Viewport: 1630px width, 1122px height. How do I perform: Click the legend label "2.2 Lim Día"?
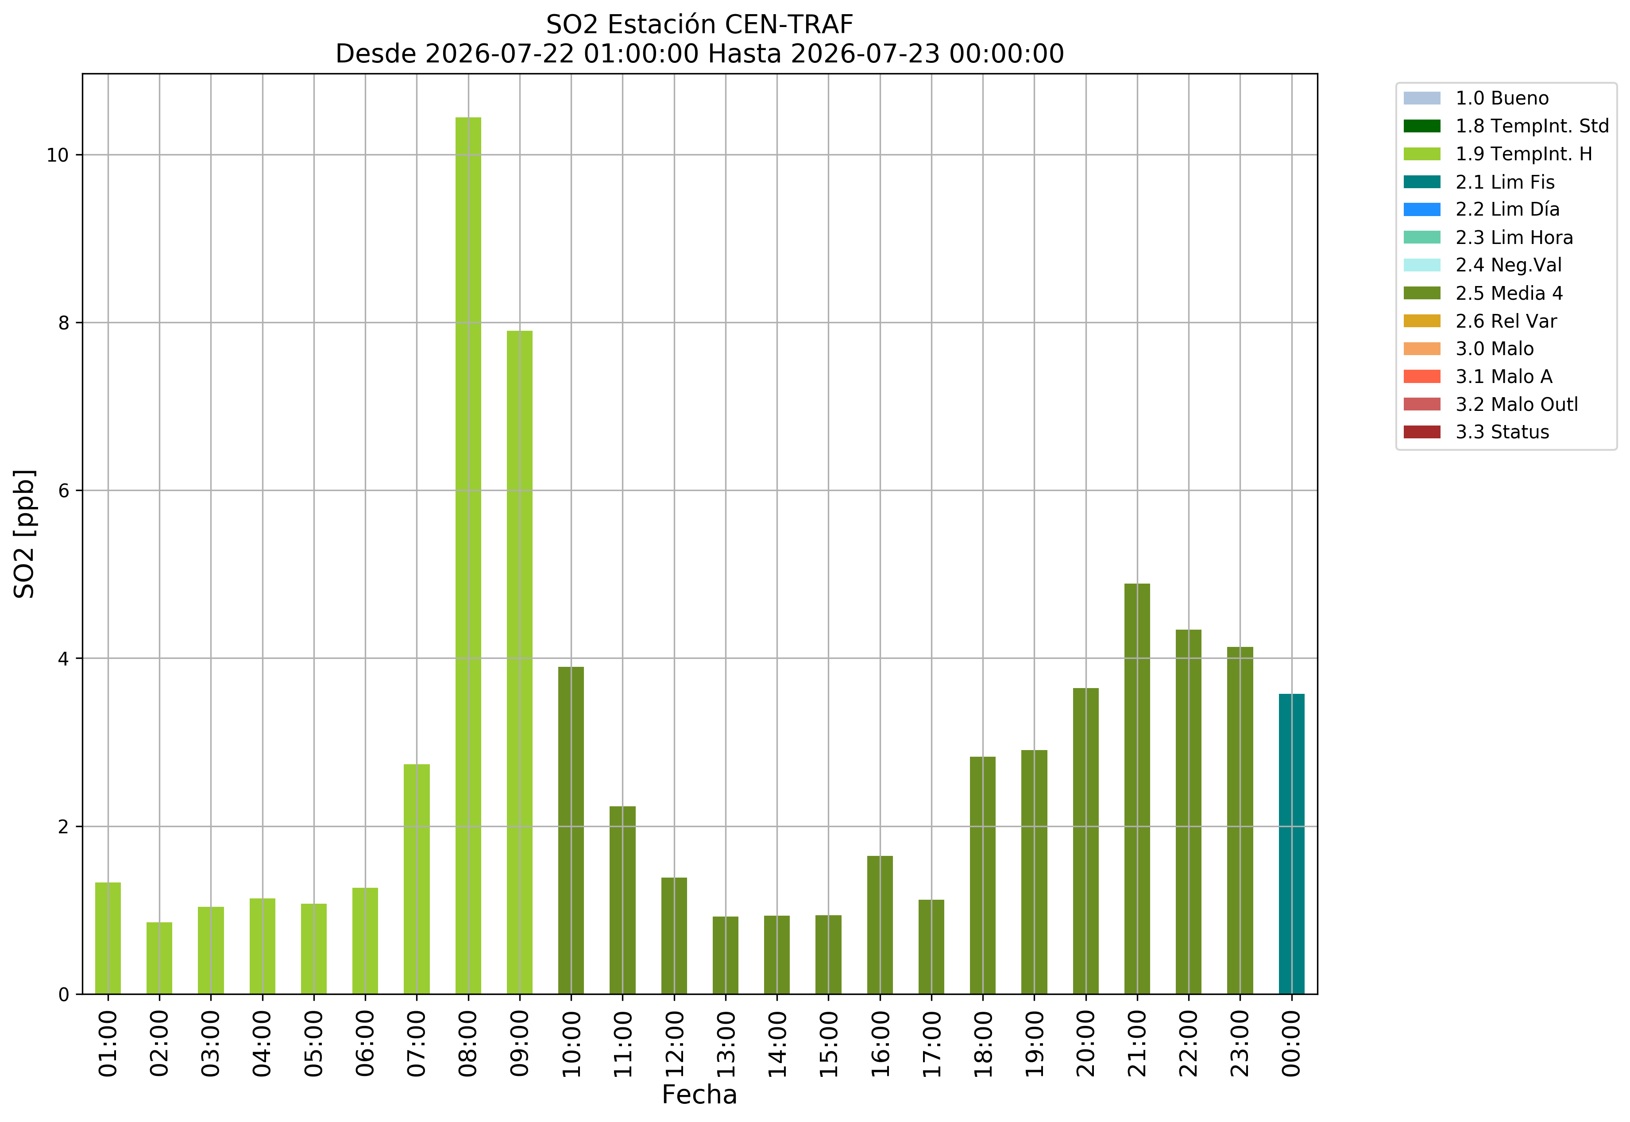pyautogui.click(x=1507, y=209)
